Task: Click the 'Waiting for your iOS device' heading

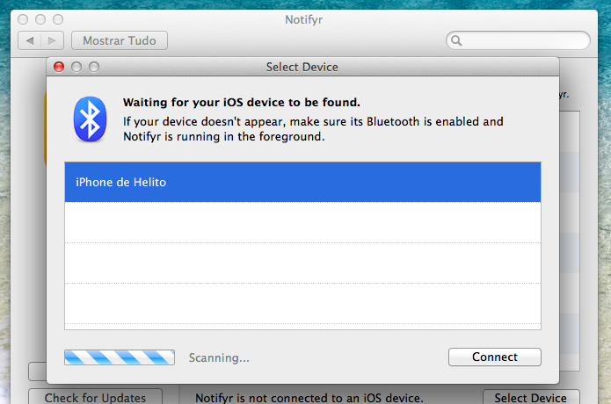Action: point(242,103)
